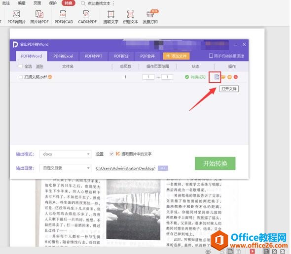Switch to the PDF转Excel tab
This screenshot has height=254, width=291.
[63, 56]
